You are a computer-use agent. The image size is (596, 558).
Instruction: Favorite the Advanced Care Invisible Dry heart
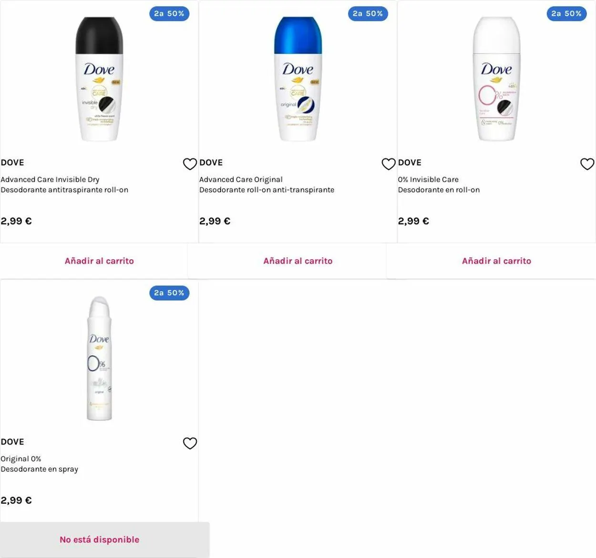coord(190,164)
